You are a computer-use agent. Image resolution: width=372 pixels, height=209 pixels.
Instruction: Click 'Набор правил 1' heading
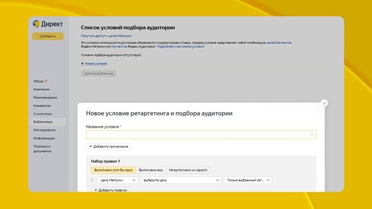[105, 161]
